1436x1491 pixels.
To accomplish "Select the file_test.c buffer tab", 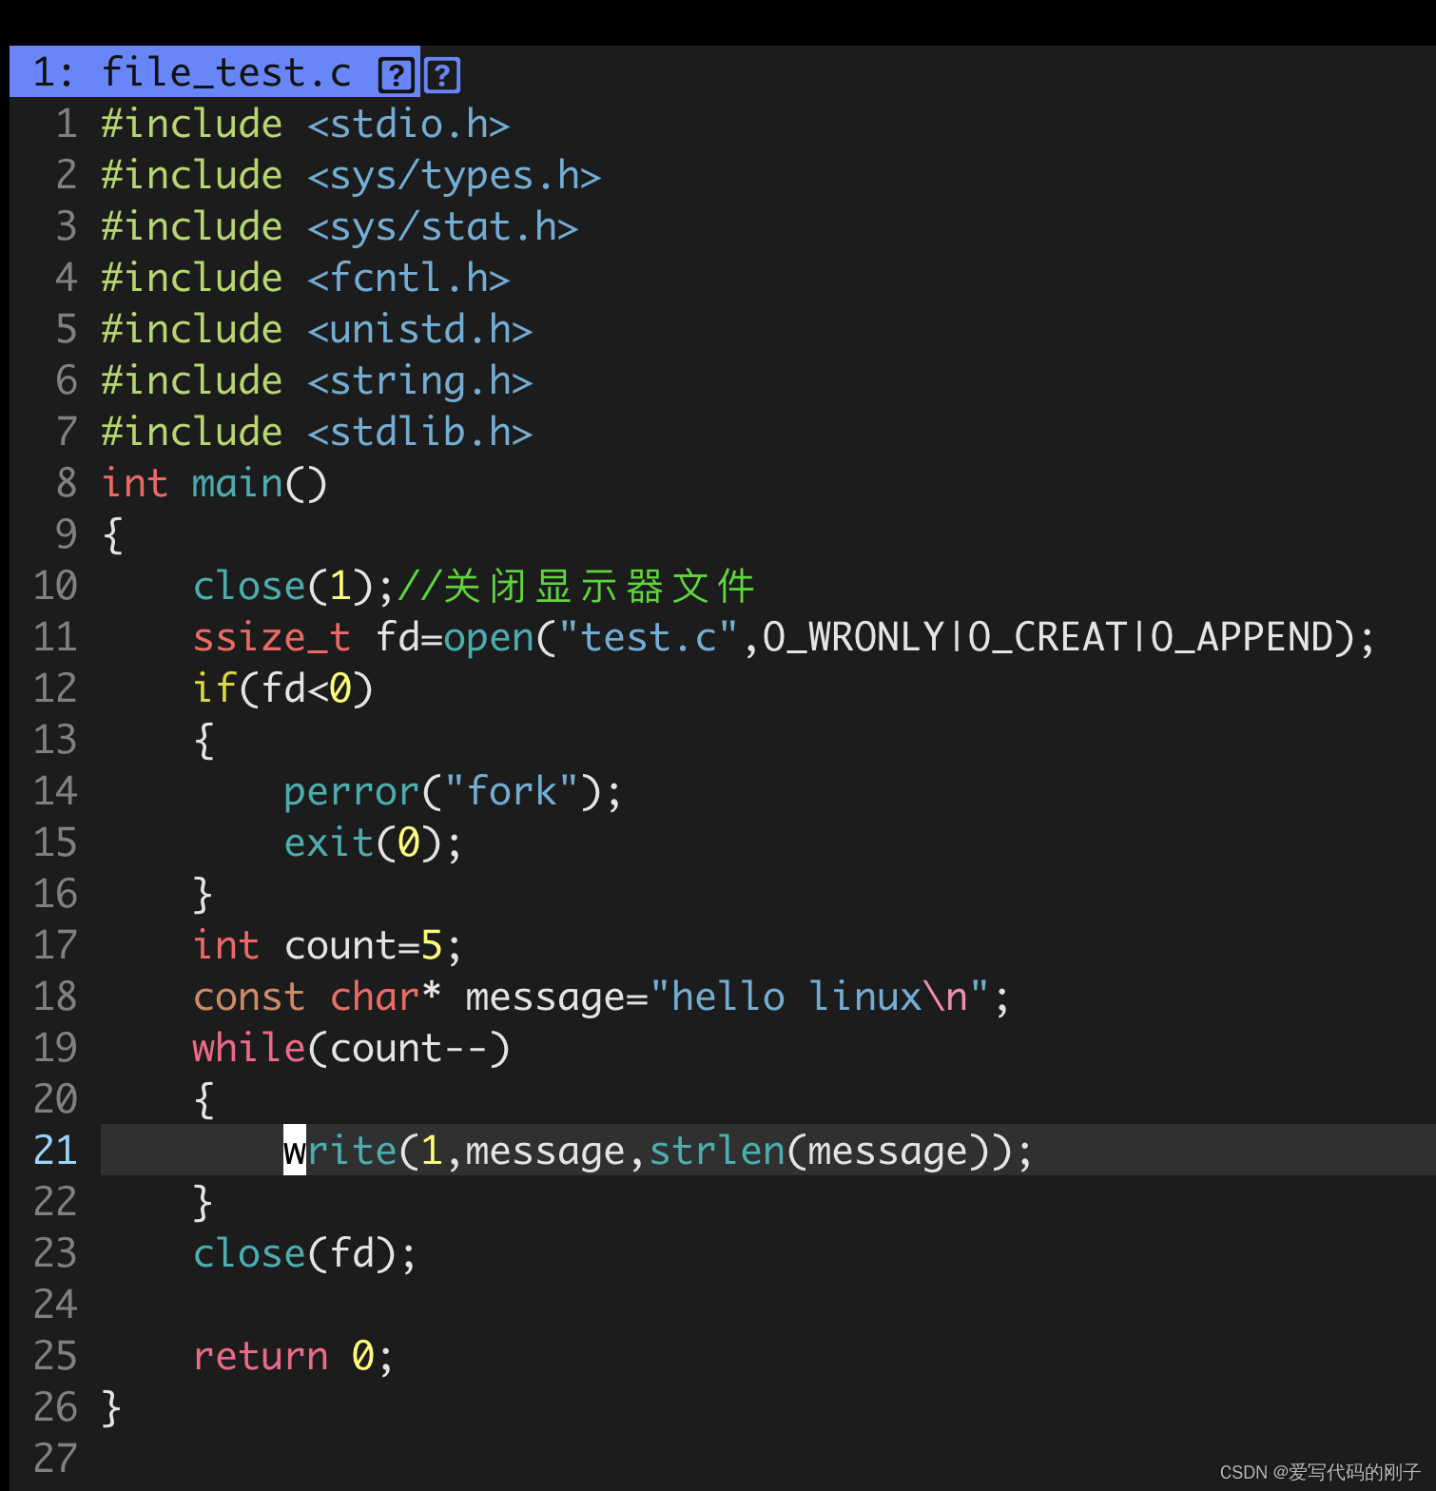I will [x=214, y=72].
